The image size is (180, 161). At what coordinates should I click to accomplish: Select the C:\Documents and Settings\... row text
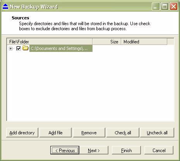[61, 48]
